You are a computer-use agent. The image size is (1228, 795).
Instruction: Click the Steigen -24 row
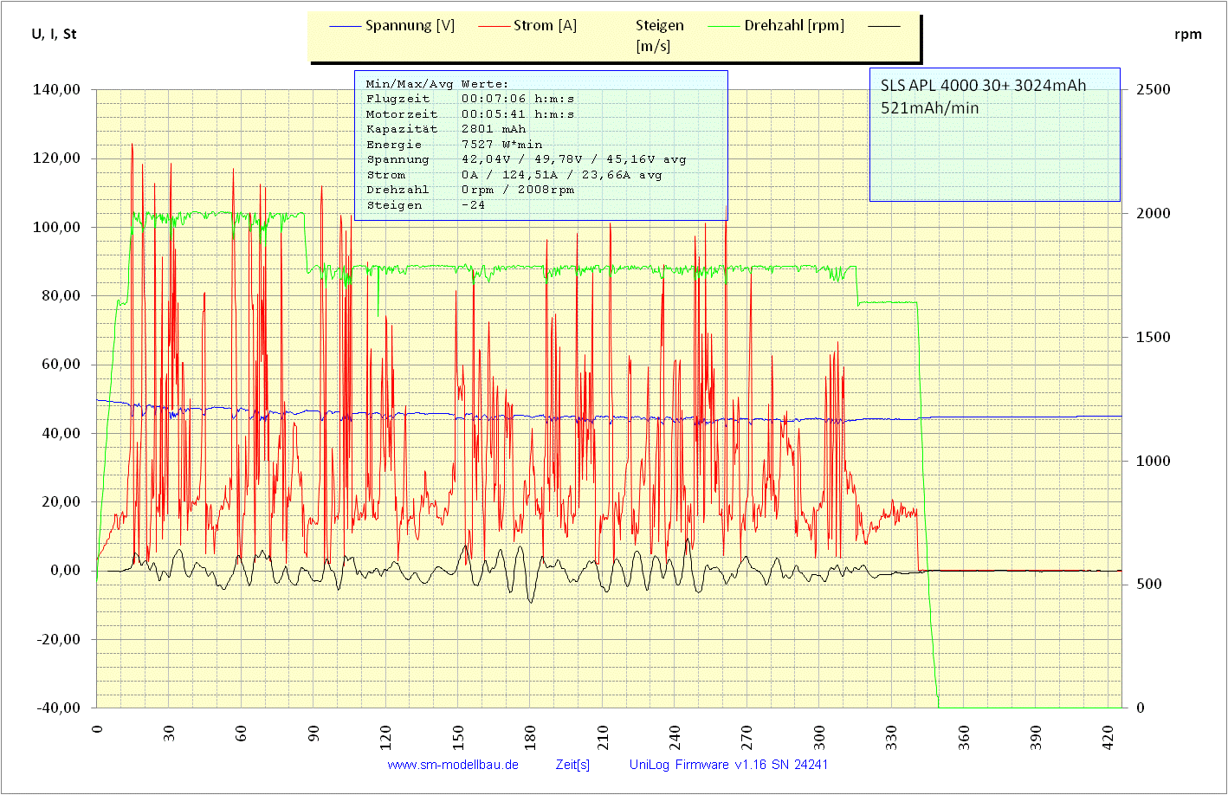pos(425,205)
